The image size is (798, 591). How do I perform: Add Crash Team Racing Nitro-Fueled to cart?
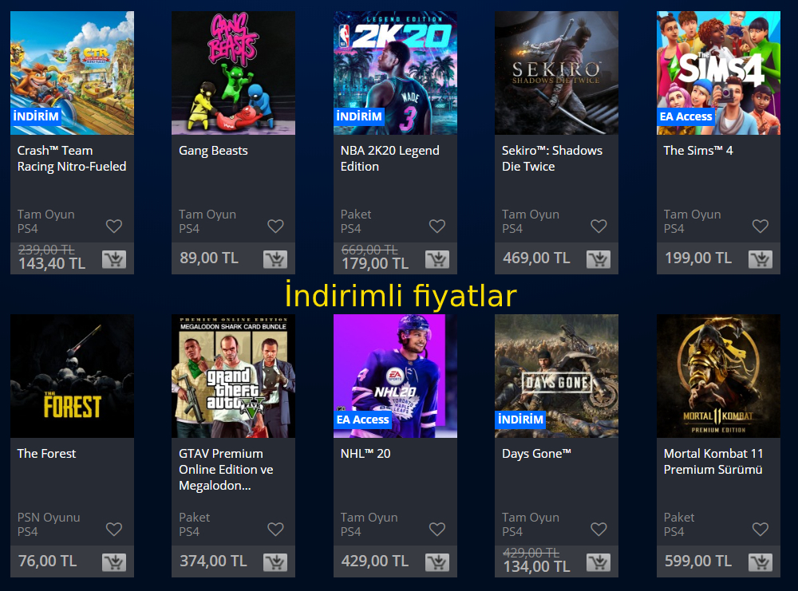[x=114, y=259]
